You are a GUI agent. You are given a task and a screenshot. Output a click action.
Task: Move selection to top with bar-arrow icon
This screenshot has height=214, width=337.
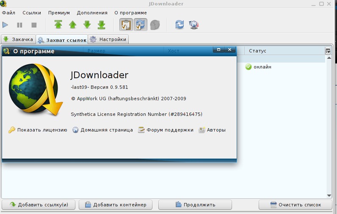point(58,25)
